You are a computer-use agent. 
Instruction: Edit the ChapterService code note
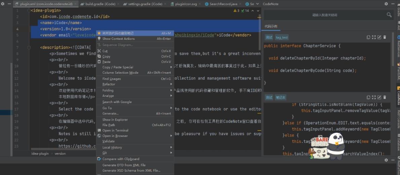(379, 37)
